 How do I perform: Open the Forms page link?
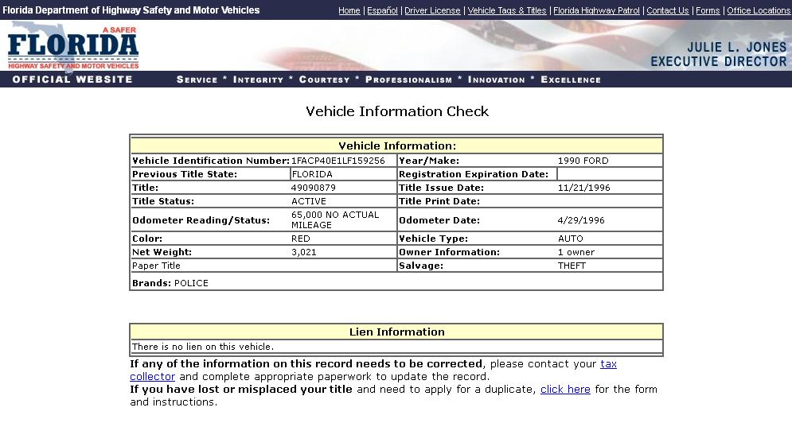tap(708, 10)
